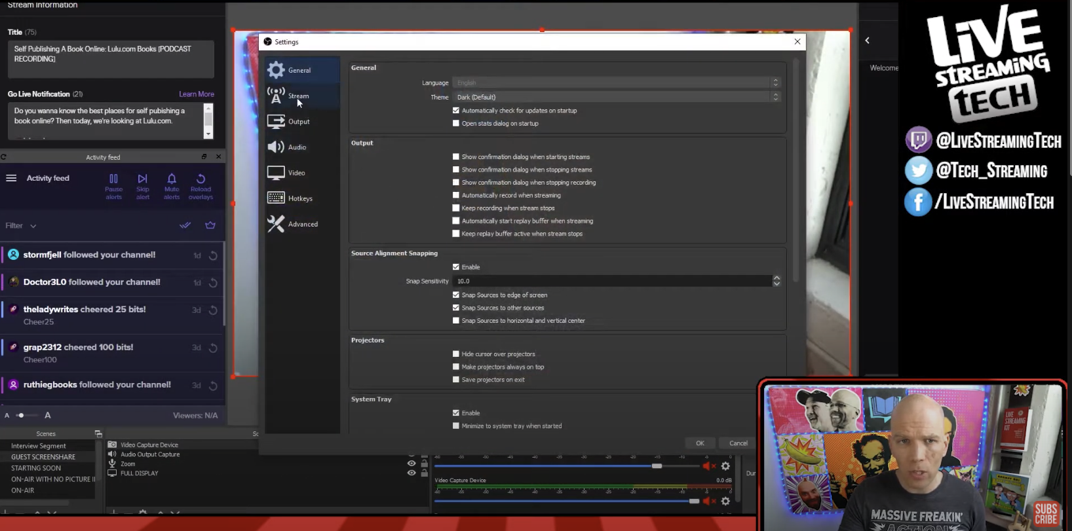1072x531 pixels.
Task: Check Minimize to system tray when started
Action: click(456, 426)
